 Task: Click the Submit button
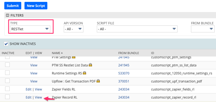[13, 6]
